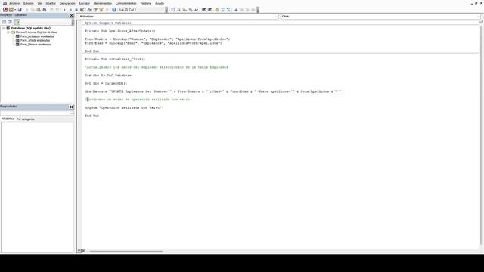Toggle bookmark with the flag icon
Screen dimensions: 484x272
(236, 10)
